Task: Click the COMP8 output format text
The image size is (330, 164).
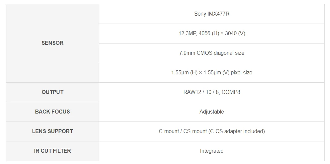Action: (x=231, y=92)
